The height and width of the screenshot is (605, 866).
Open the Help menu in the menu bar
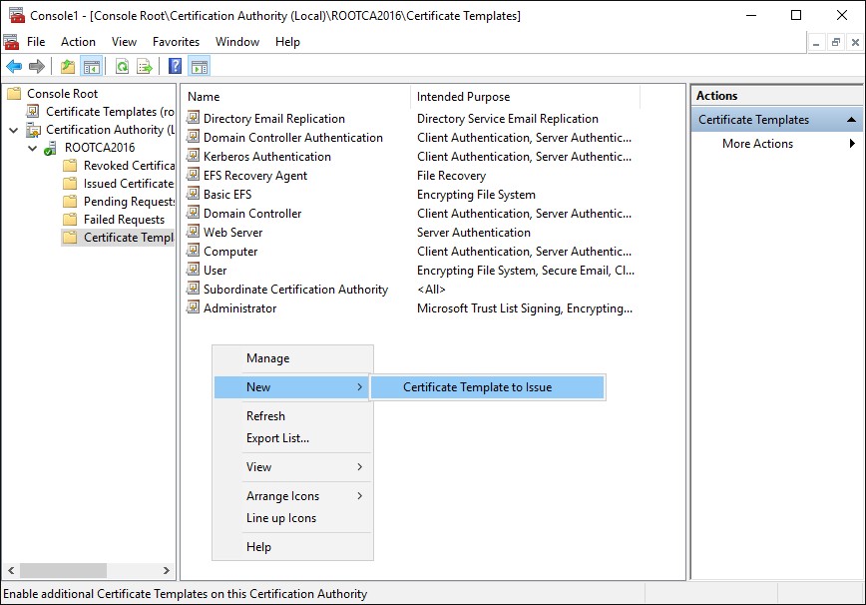pos(287,42)
